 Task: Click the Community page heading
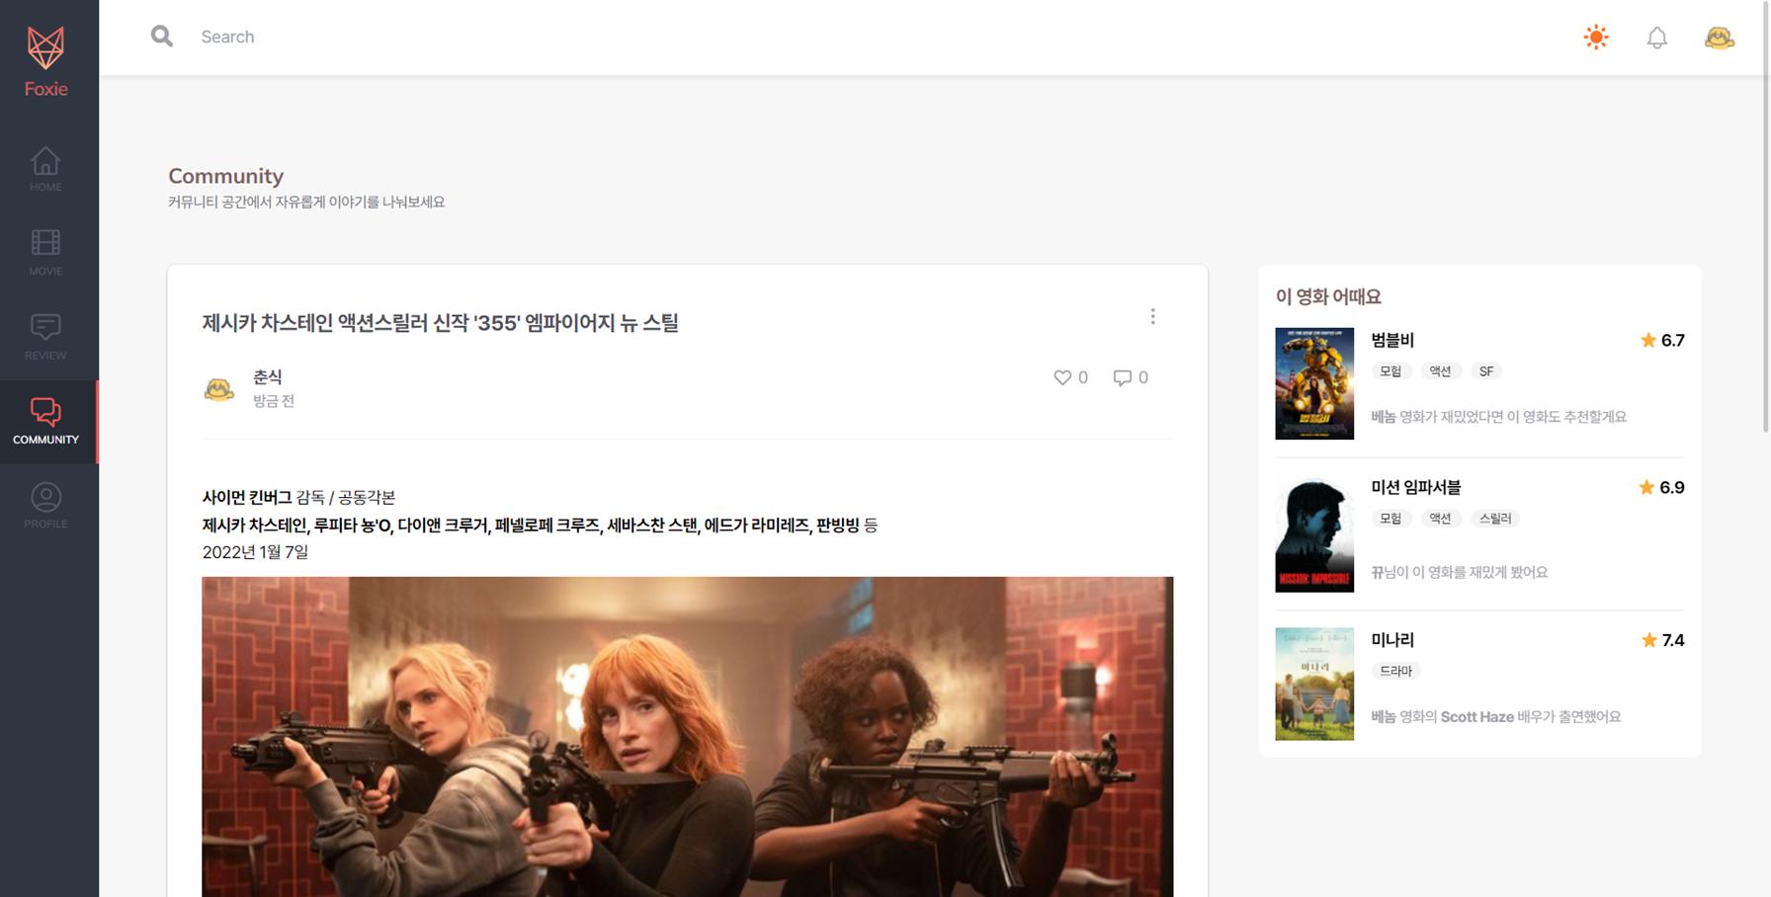226,176
